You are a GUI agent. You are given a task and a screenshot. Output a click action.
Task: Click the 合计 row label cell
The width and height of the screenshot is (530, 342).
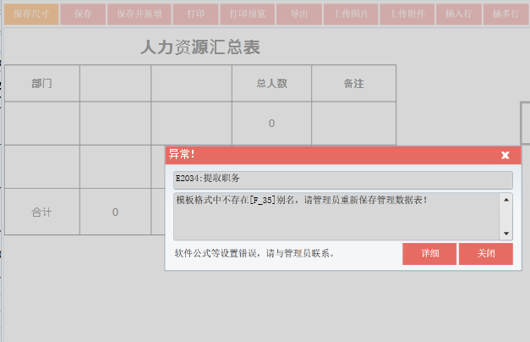[42, 212]
